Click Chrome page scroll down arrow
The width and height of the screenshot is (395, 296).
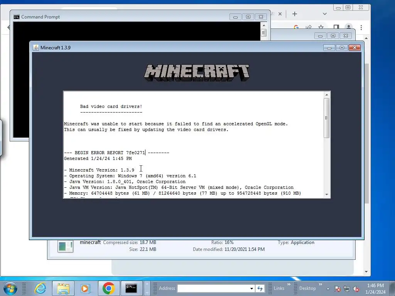pyautogui.click(x=366, y=272)
